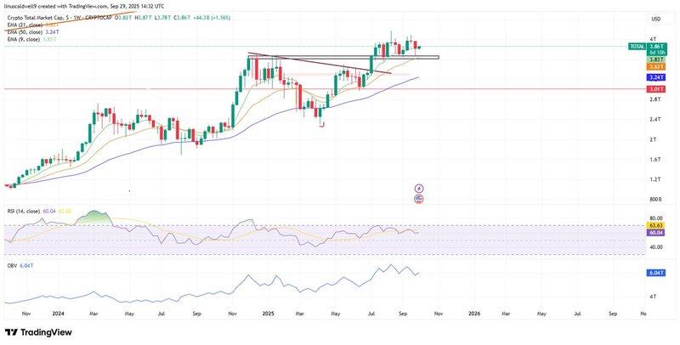
Task: Expand the OBV indicator legend
Action: (x=11, y=263)
